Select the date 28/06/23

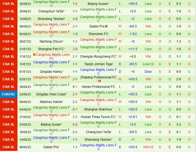25,87
